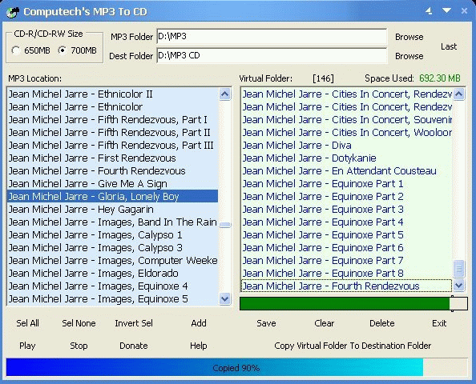Select Images, Calypso 1 track
The width and height of the screenshot is (476, 384).
(112, 235)
